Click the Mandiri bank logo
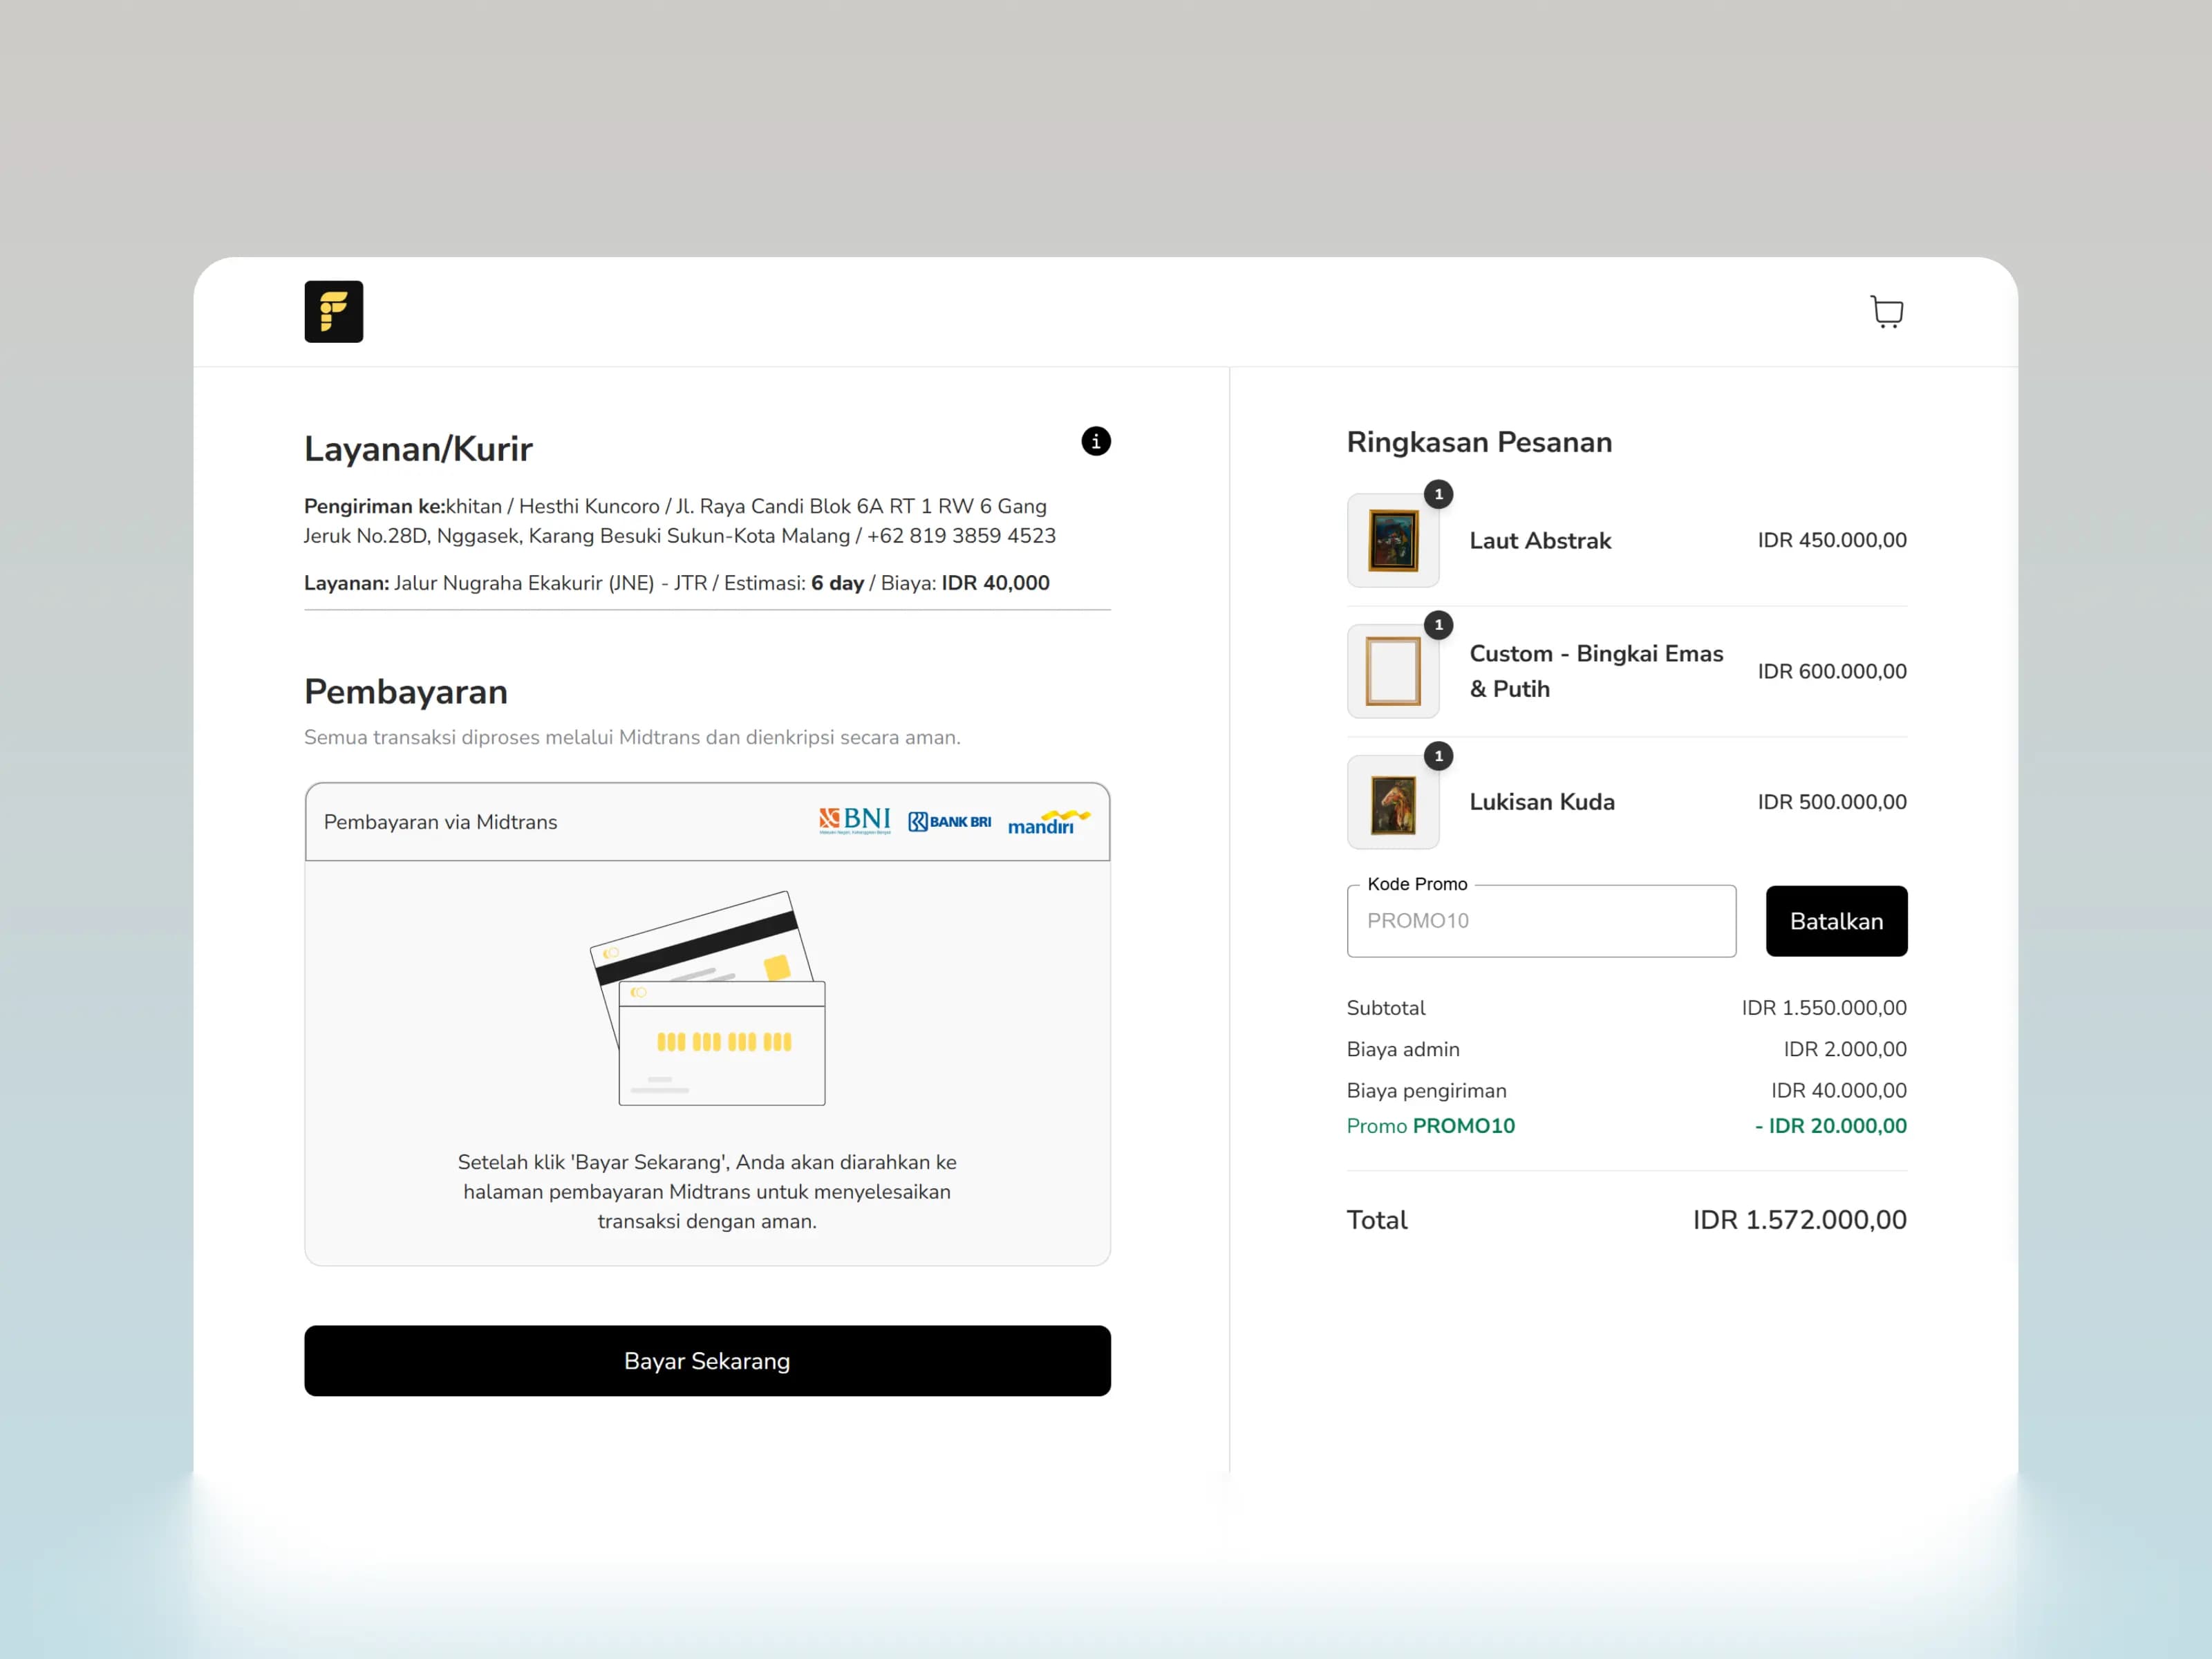This screenshot has width=2212, height=1659. click(1049, 822)
